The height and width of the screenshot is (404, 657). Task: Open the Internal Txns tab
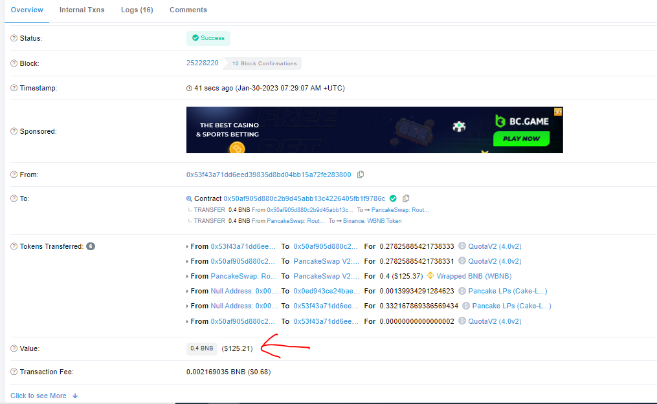[x=82, y=10]
